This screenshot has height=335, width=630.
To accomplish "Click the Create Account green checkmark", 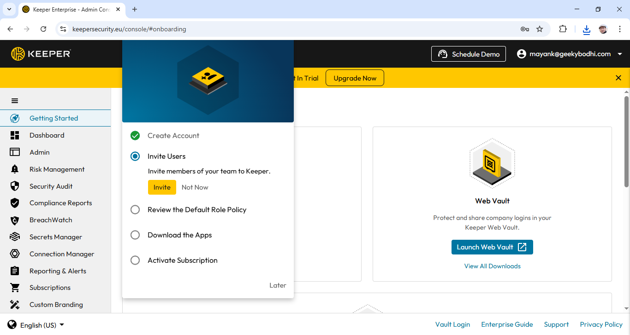I will (135, 136).
